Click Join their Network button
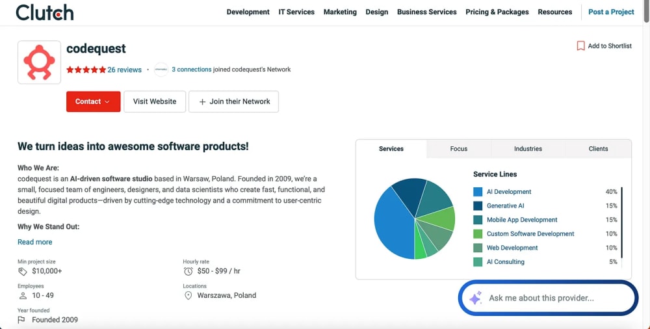The height and width of the screenshot is (329, 650). [x=234, y=101]
